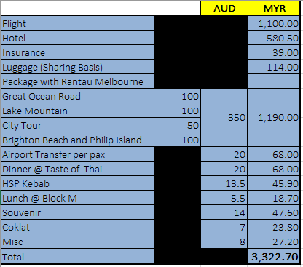Screen dimensions: 303x267
Task: Select the 580.50 hotel cost cell
Action: point(274,38)
